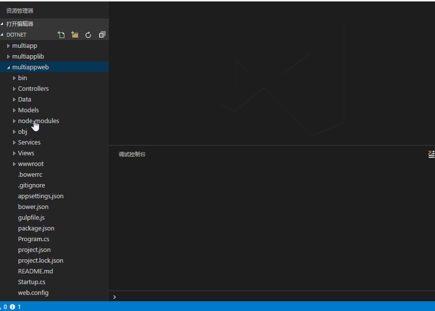Select the 调试控制台 panel title
Image resolution: width=435 pixels, height=311 pixels.
point(132,154)
